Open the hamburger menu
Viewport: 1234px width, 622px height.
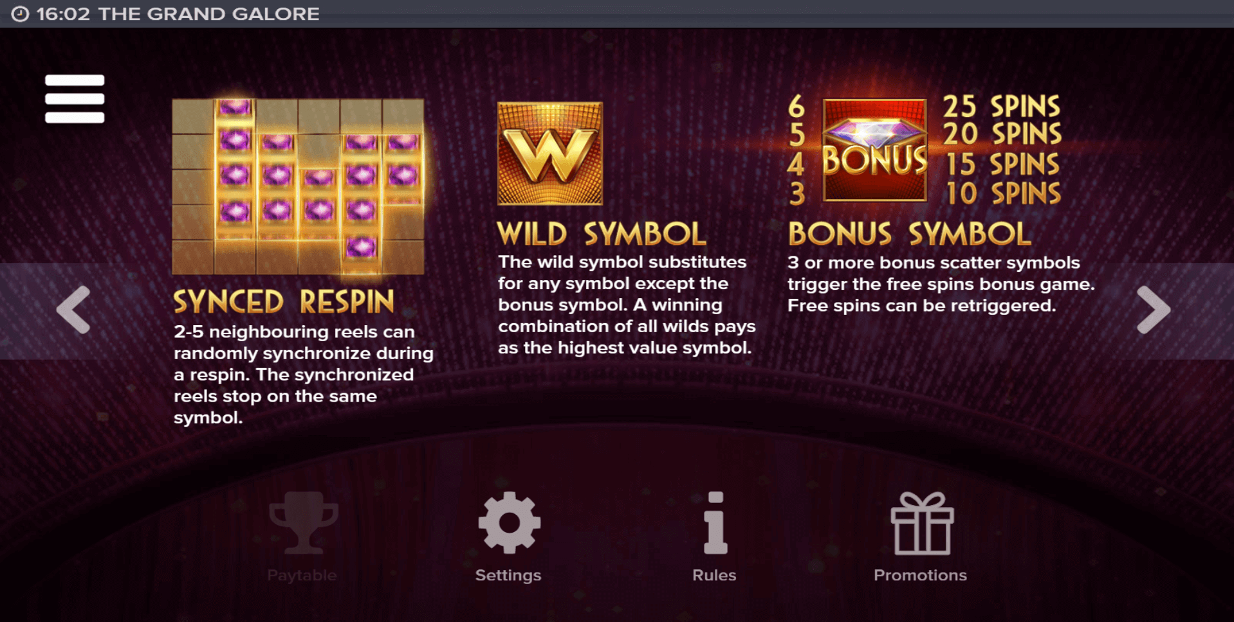pyautogui.click(x=75, y=99)
